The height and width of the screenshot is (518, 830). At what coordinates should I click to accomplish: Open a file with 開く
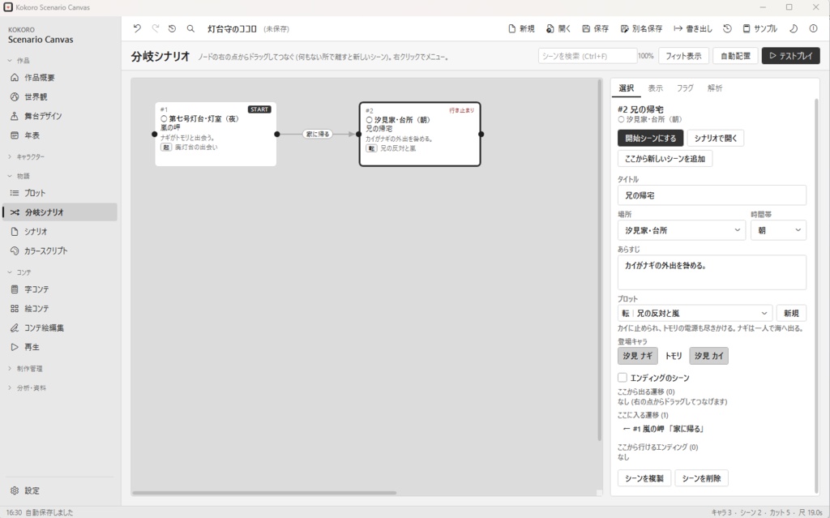click(x=558, y=28)
